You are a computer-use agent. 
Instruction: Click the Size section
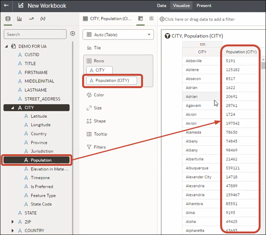click(x=94, y=108)
